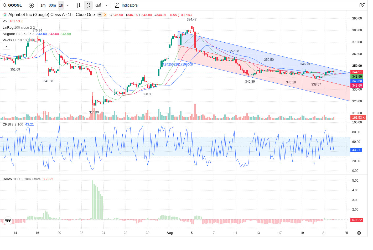Click the 340.89 pivot low label
Viewport: 373px width, 250px height.
250,82
